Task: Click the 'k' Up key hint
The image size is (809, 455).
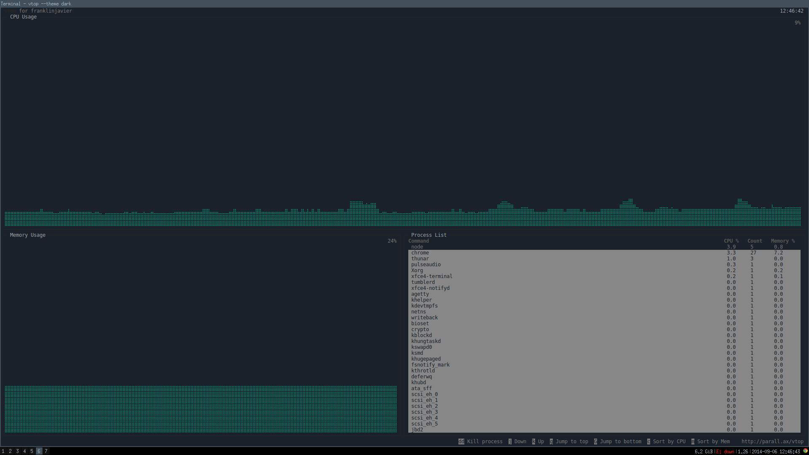Action: pos(533,442)
